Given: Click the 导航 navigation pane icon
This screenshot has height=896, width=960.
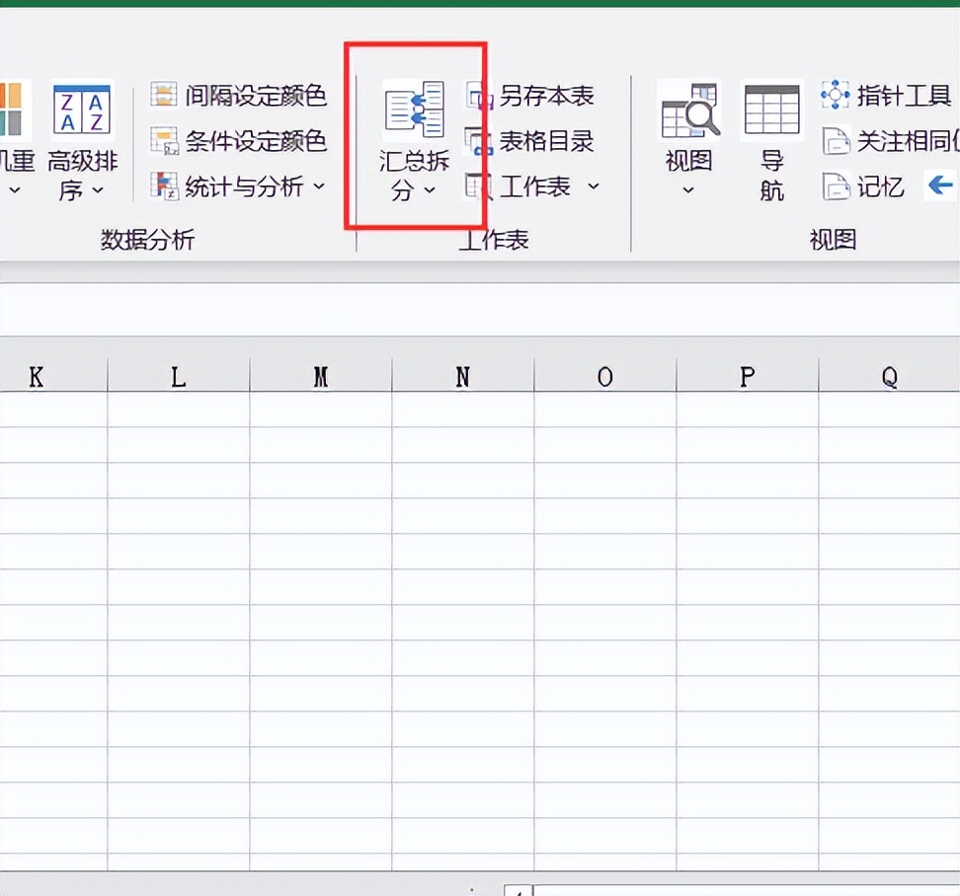Looking at the screenshot, I should pyautogui.click(x=770, y=109).
